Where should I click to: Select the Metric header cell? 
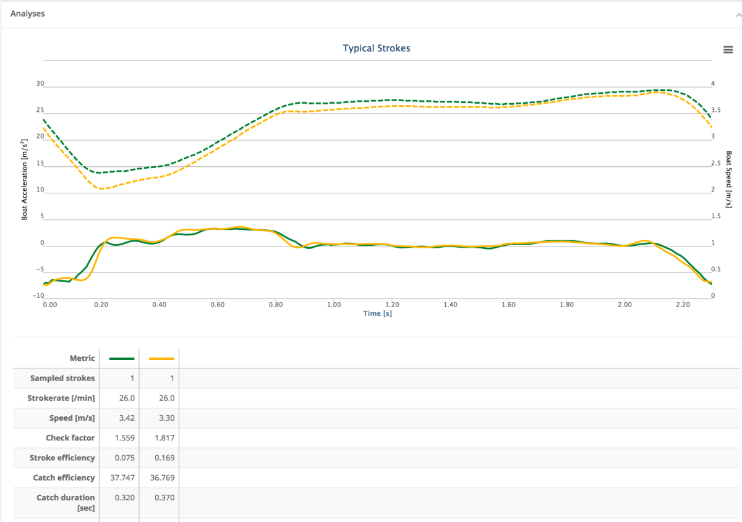[82, 358]
